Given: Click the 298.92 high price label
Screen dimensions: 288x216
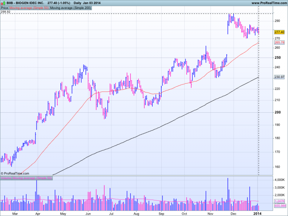Looking at the screenshot, I should (5, 12).
